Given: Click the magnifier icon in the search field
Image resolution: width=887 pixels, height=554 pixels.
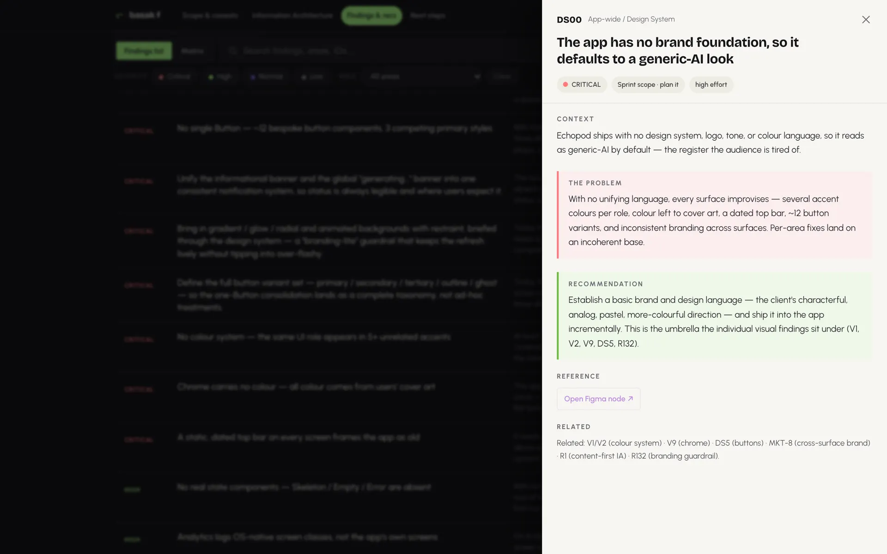Looking at the screenshot, I should 233,51.
